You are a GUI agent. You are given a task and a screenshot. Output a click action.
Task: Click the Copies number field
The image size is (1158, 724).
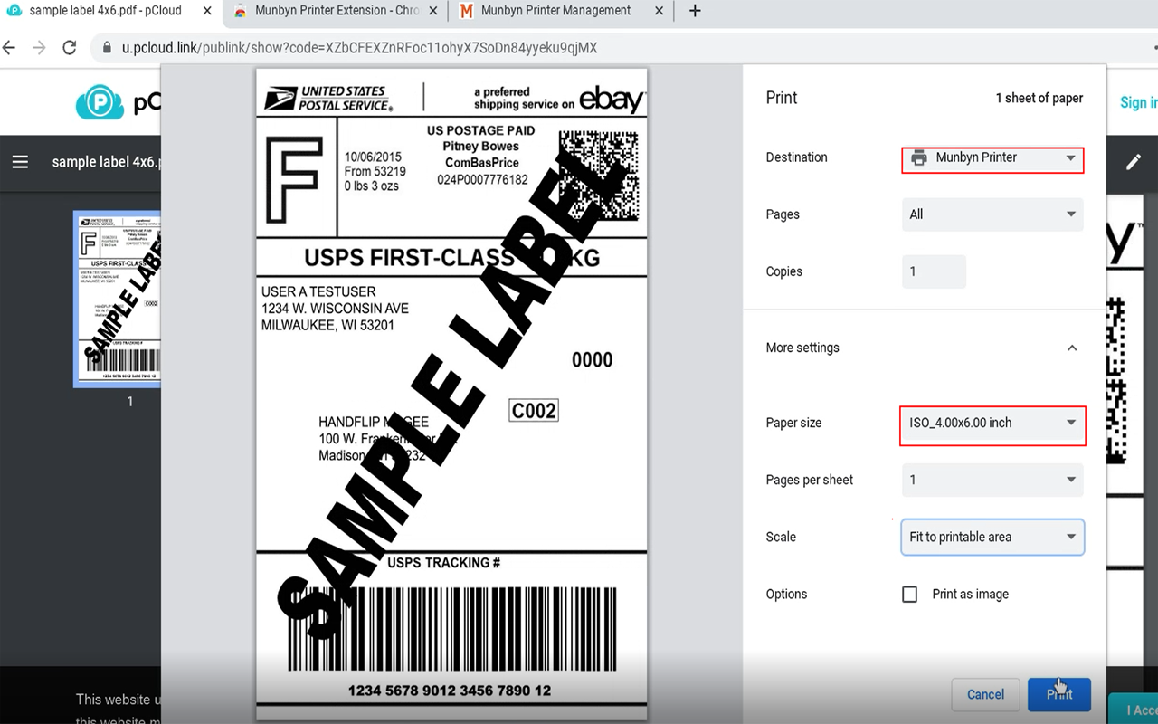(934, 271)
